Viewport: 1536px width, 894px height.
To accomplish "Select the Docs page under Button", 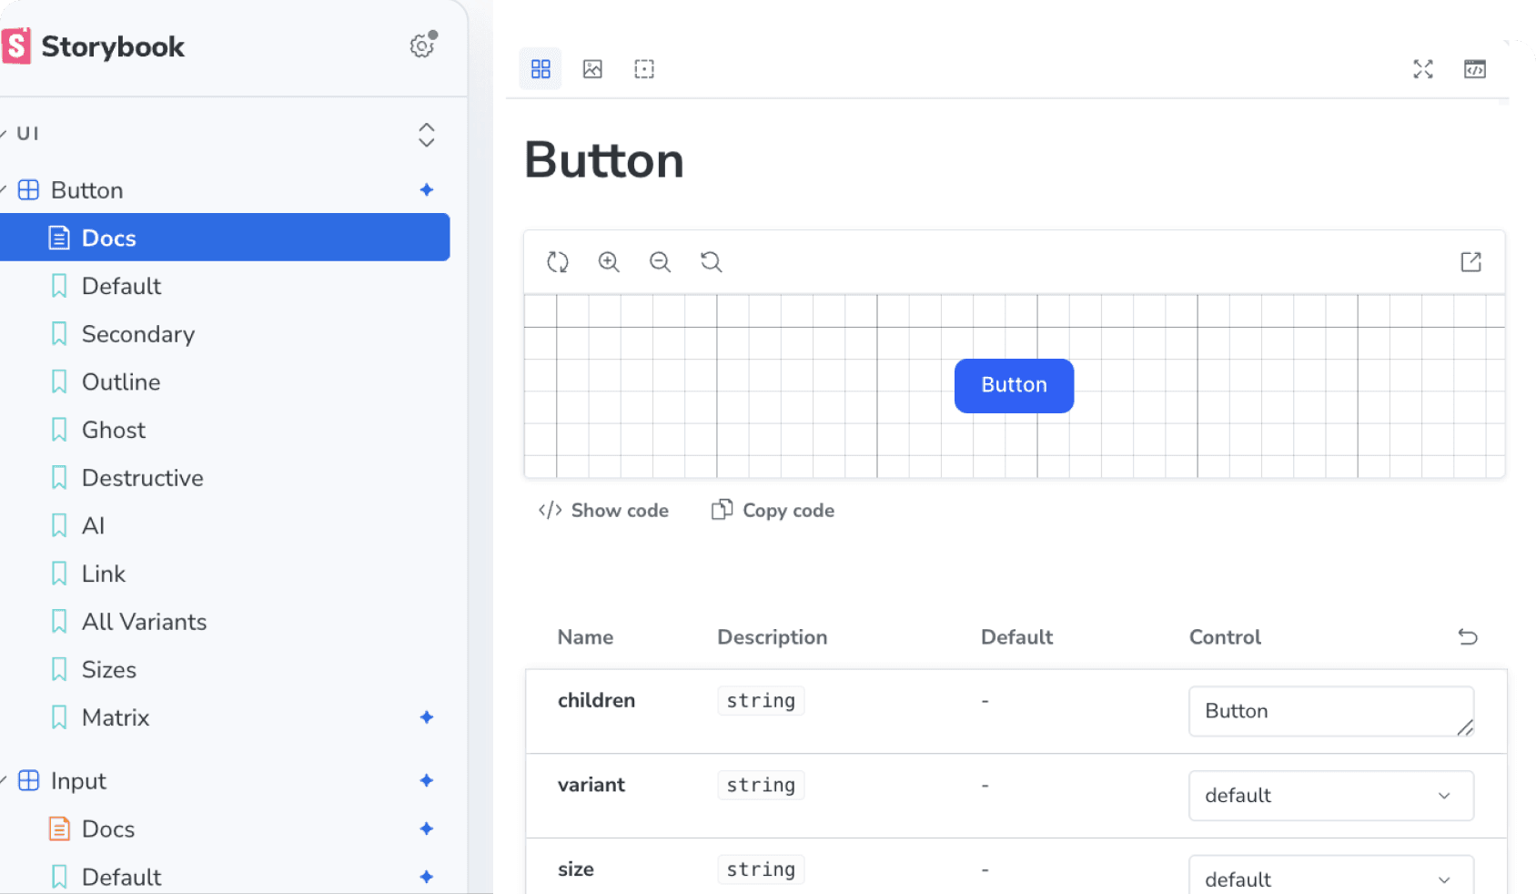I will pyautogui.click(x=225, y=238).
